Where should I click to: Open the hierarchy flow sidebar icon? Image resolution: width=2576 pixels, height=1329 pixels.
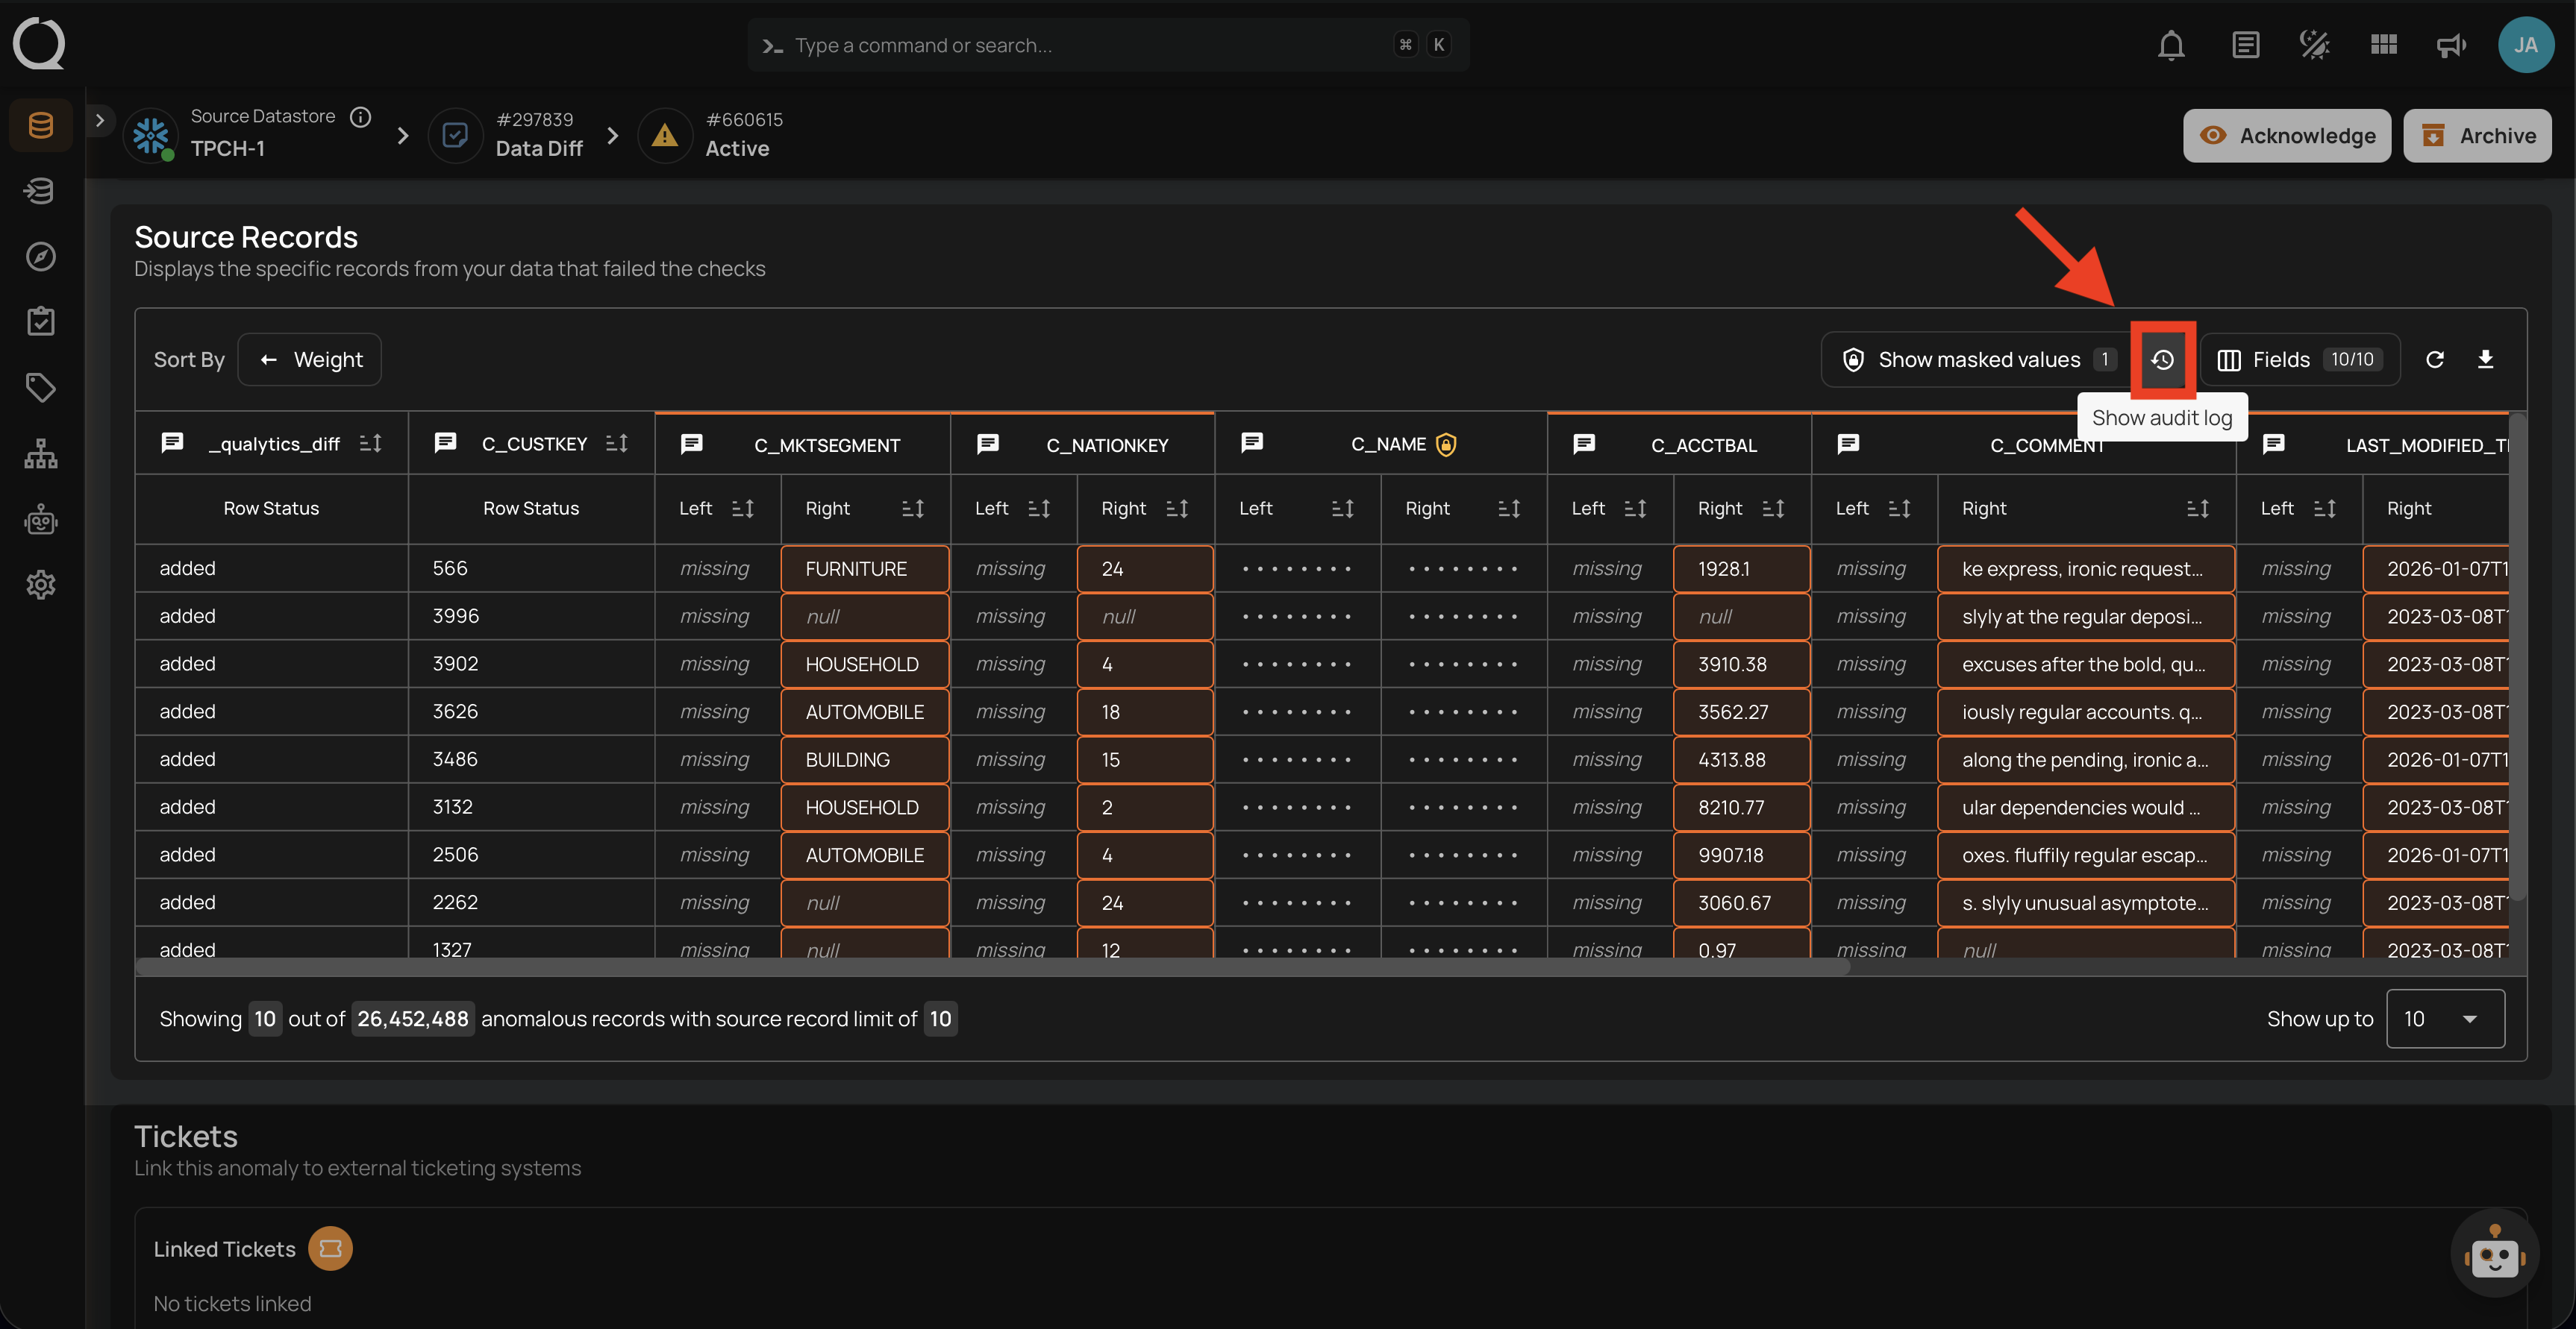click(41, 453)
